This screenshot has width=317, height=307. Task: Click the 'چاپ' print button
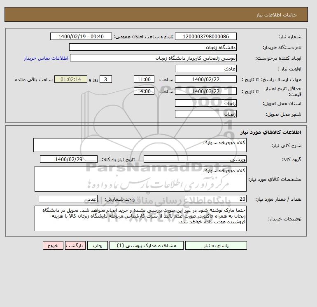click(98, 246)
